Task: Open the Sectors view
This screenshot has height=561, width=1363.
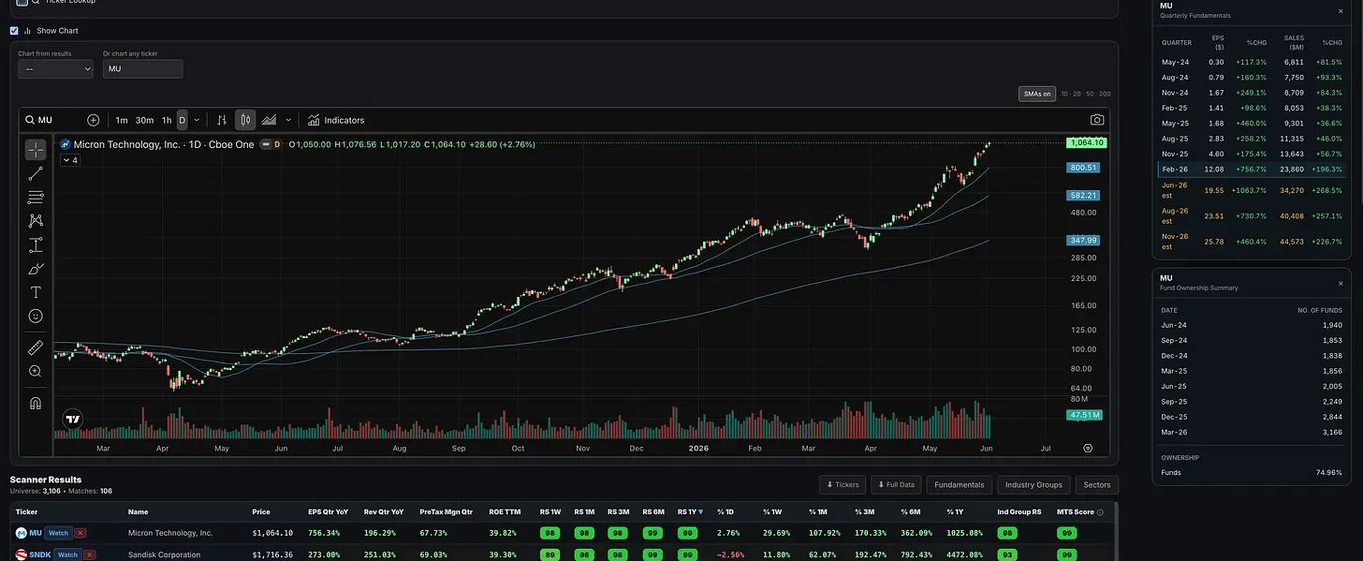Action: 1096,484
